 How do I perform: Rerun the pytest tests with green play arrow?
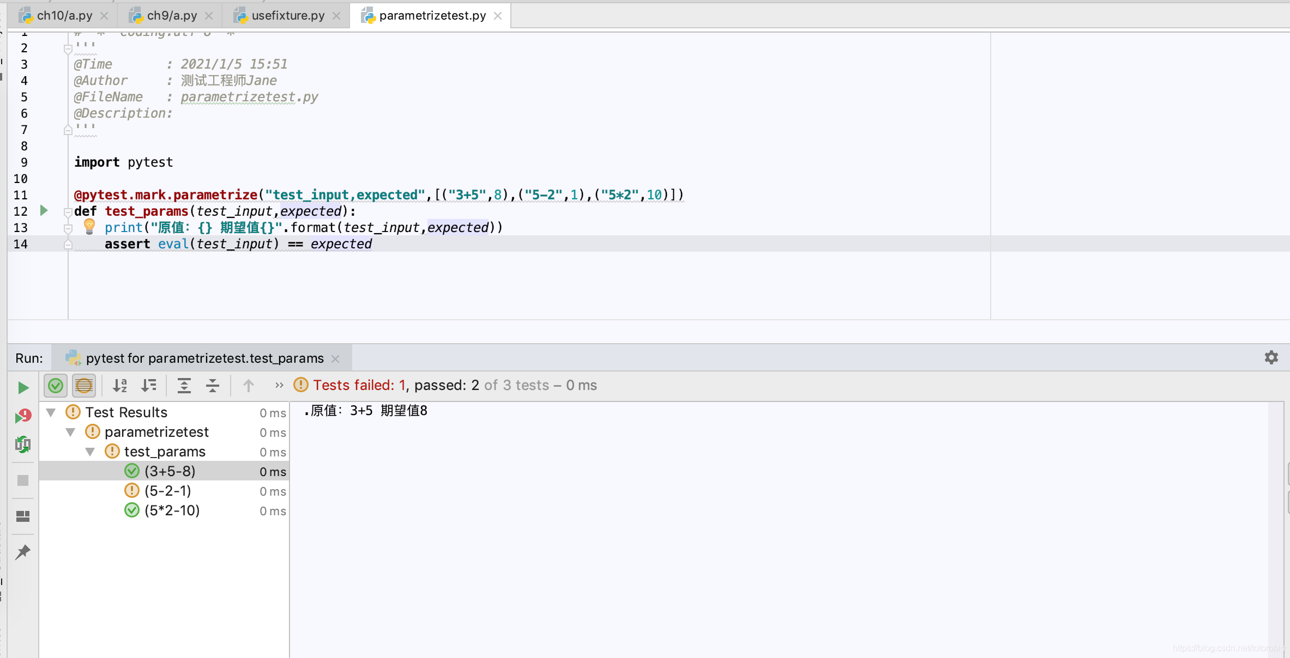(x=23, y=387)
